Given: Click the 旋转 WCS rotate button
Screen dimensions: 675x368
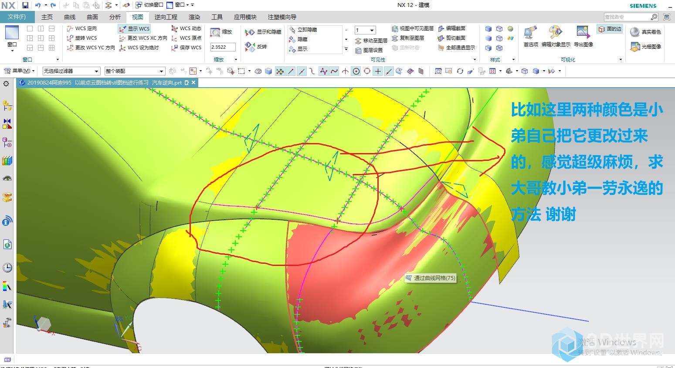Looking at the screenshot, I should (82, 38).
